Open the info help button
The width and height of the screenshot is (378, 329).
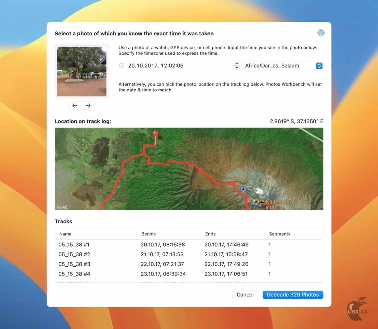(x=321, y=33)
